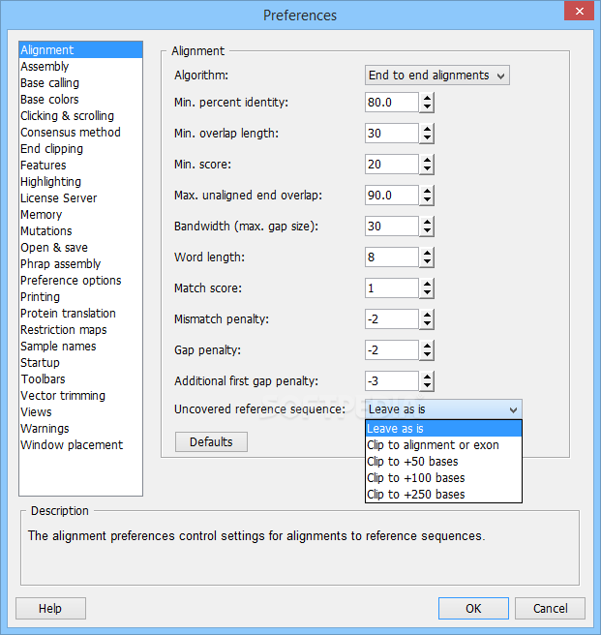Decrease Bandwidth max gap size
The width and height of the screenshot is (601, 635).
click(427, 231)
